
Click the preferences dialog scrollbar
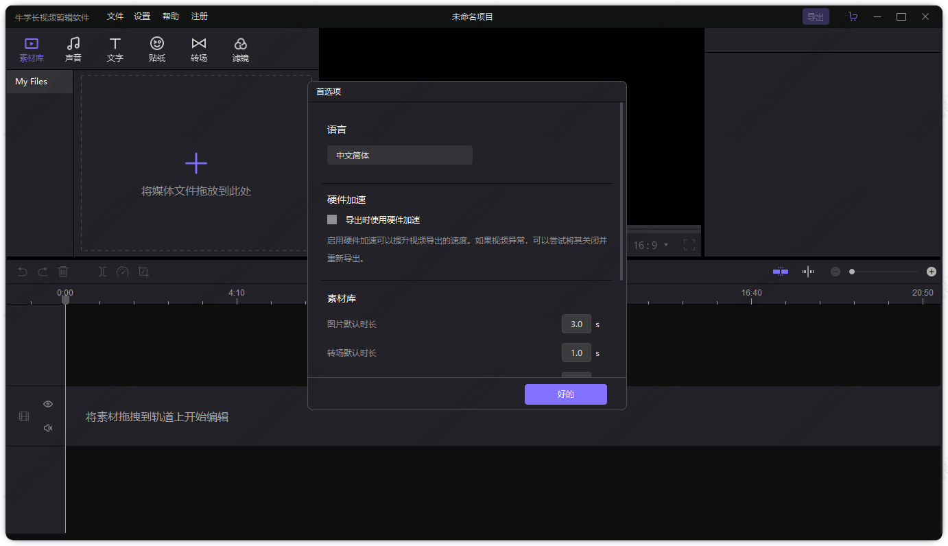coord(621,192)
